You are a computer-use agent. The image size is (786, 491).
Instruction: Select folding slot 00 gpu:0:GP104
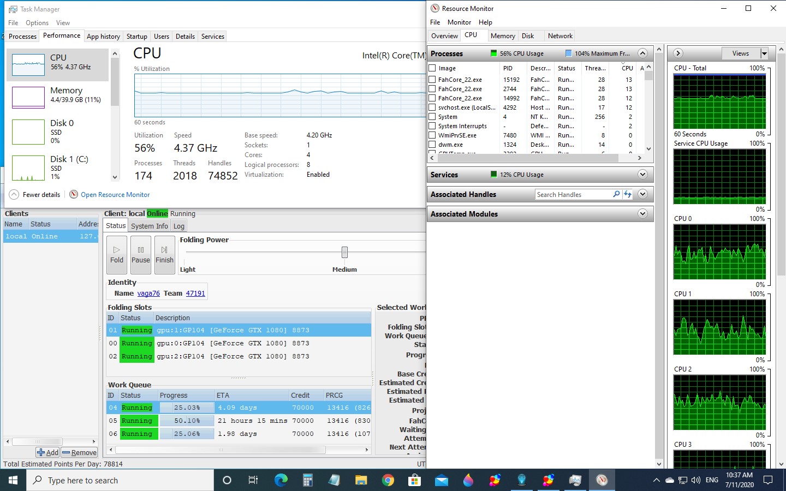(x=239, y=343)
